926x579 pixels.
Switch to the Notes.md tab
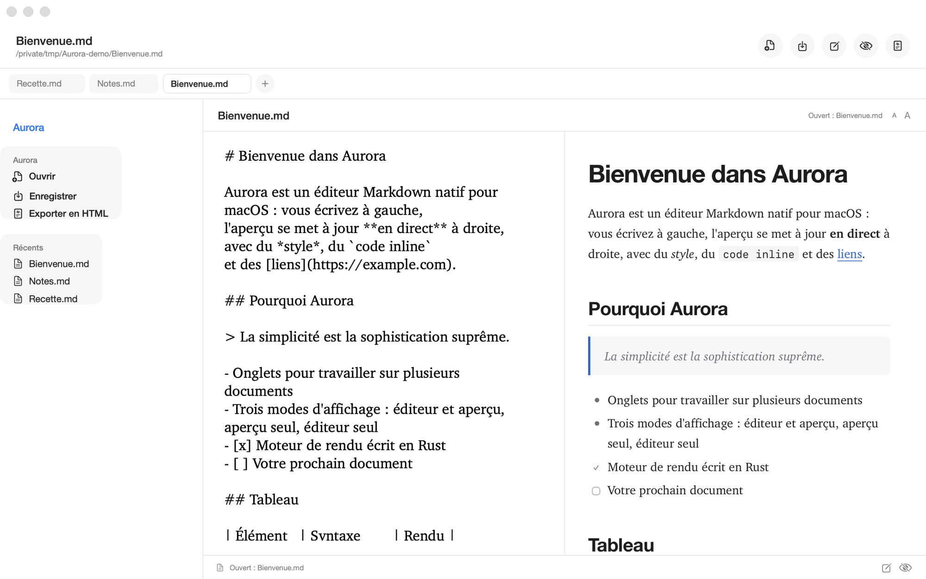124,84
